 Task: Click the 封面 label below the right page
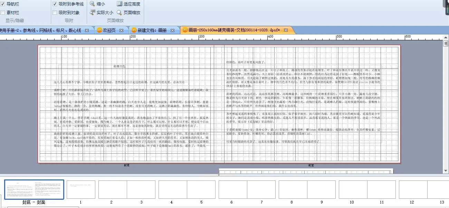click(x=311, y=166)
